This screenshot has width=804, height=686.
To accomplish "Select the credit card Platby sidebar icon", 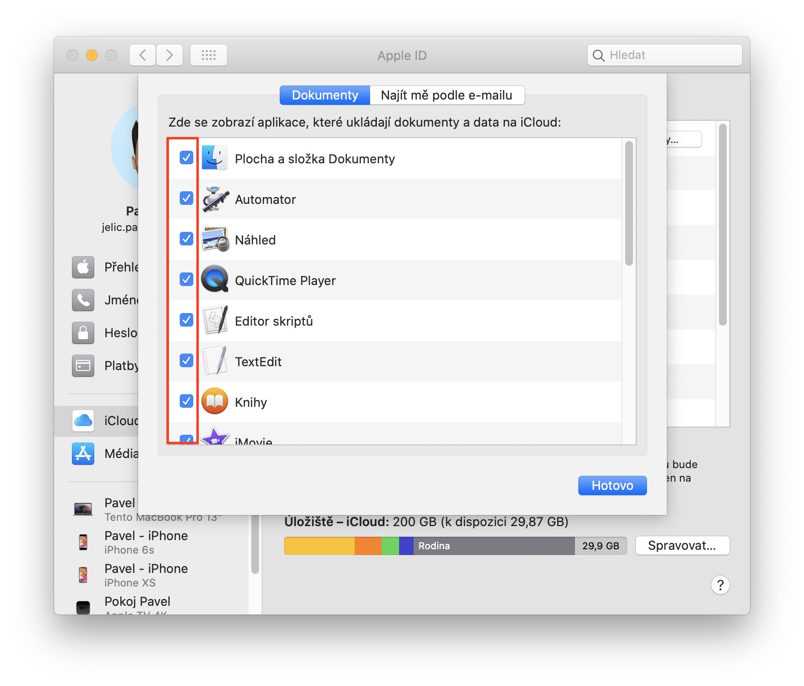I will click(83, 366).
